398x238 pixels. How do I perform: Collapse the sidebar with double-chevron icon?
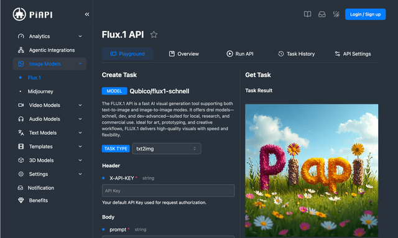(x=87, y=14)
